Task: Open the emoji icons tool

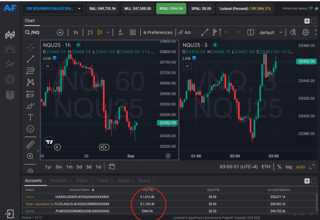Action: pyautogui.click(x=30, y=129)
